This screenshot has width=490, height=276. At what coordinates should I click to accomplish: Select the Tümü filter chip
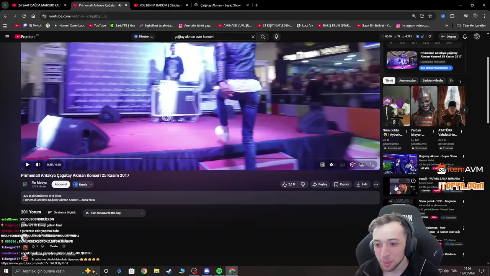[x=389, y=80]
